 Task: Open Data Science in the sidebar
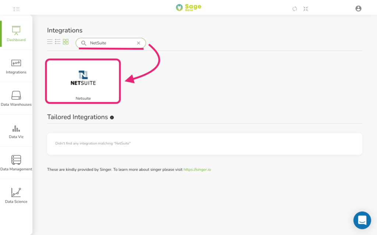[16, 195]
